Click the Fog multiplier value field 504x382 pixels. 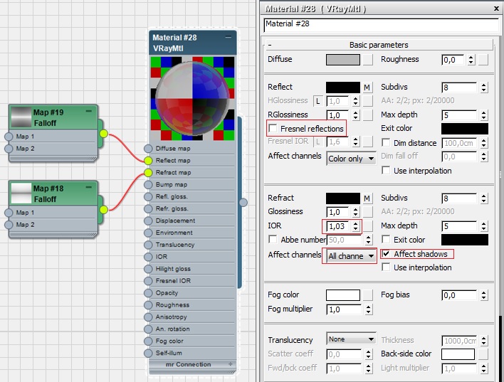[x=345, y=309]
